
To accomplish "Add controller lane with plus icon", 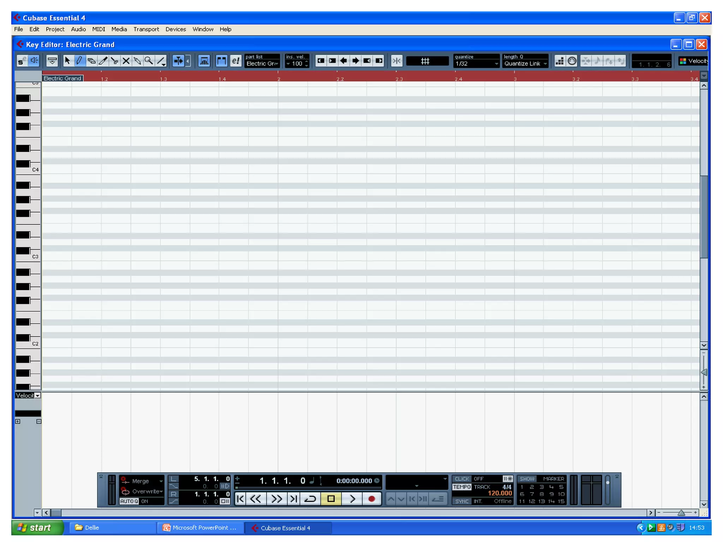I will coord(18,422).
